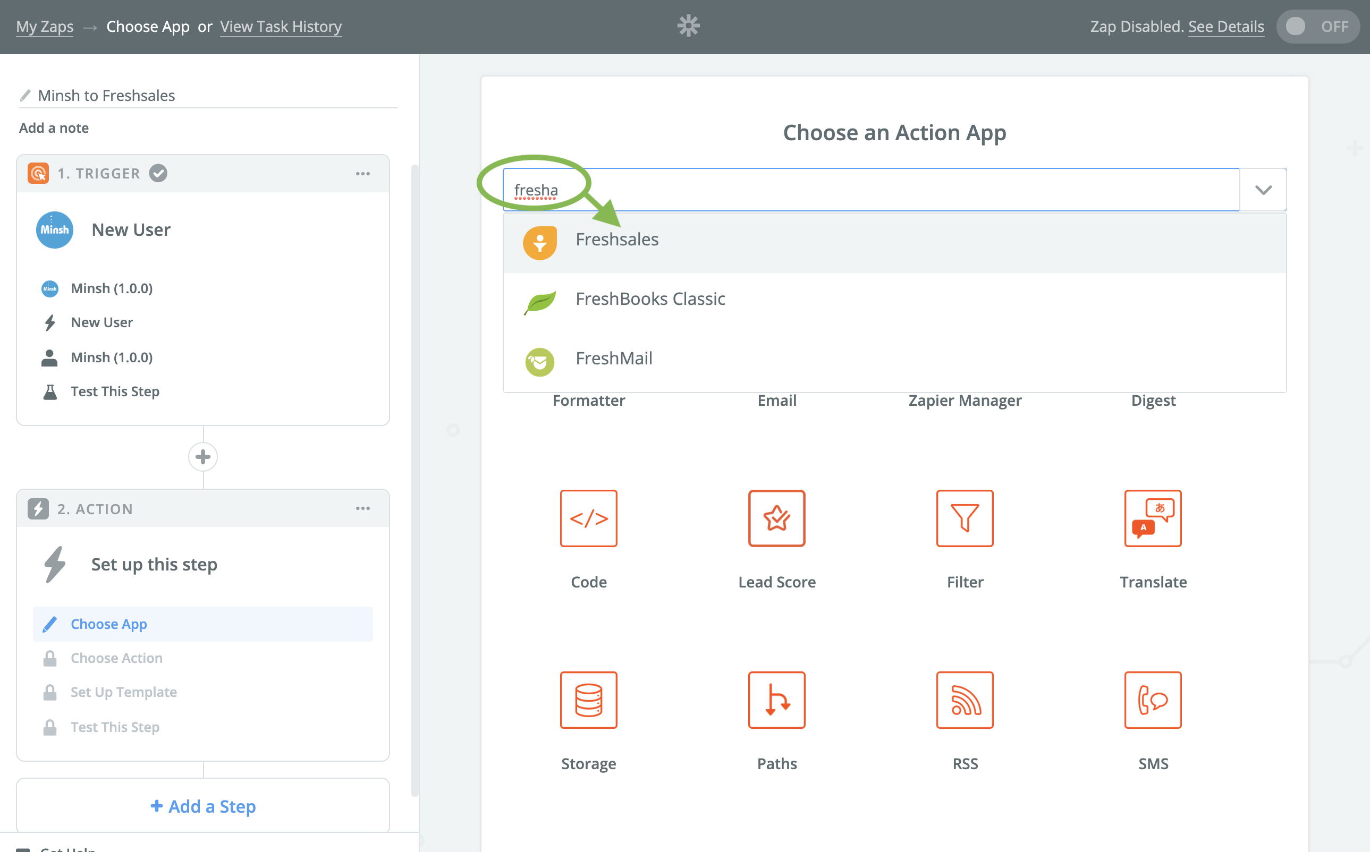Click the action step lightning bolt icon

click(x=38, y=508)
